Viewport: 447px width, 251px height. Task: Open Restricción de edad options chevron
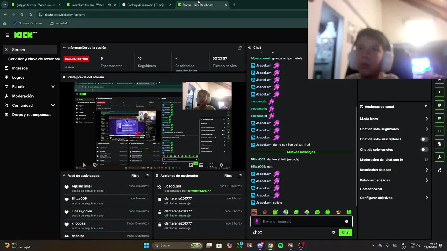[427, 170]
